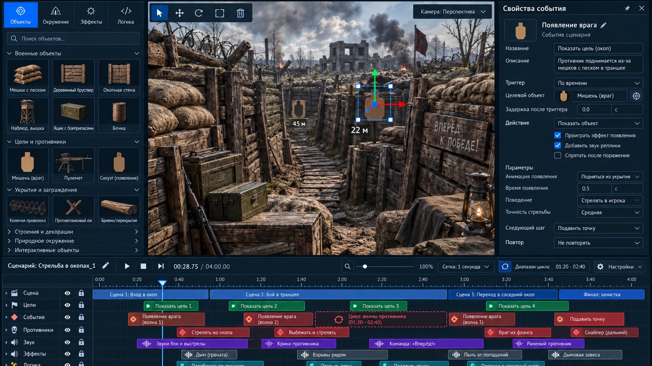The image size is (652, 366).
Task: Hide the Звук track with eye icon
Action: (x=67, y=342)
